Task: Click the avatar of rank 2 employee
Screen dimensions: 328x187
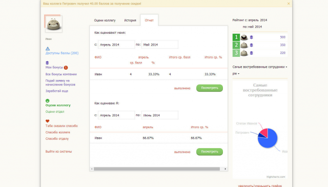Action: [x=244, y=45]
